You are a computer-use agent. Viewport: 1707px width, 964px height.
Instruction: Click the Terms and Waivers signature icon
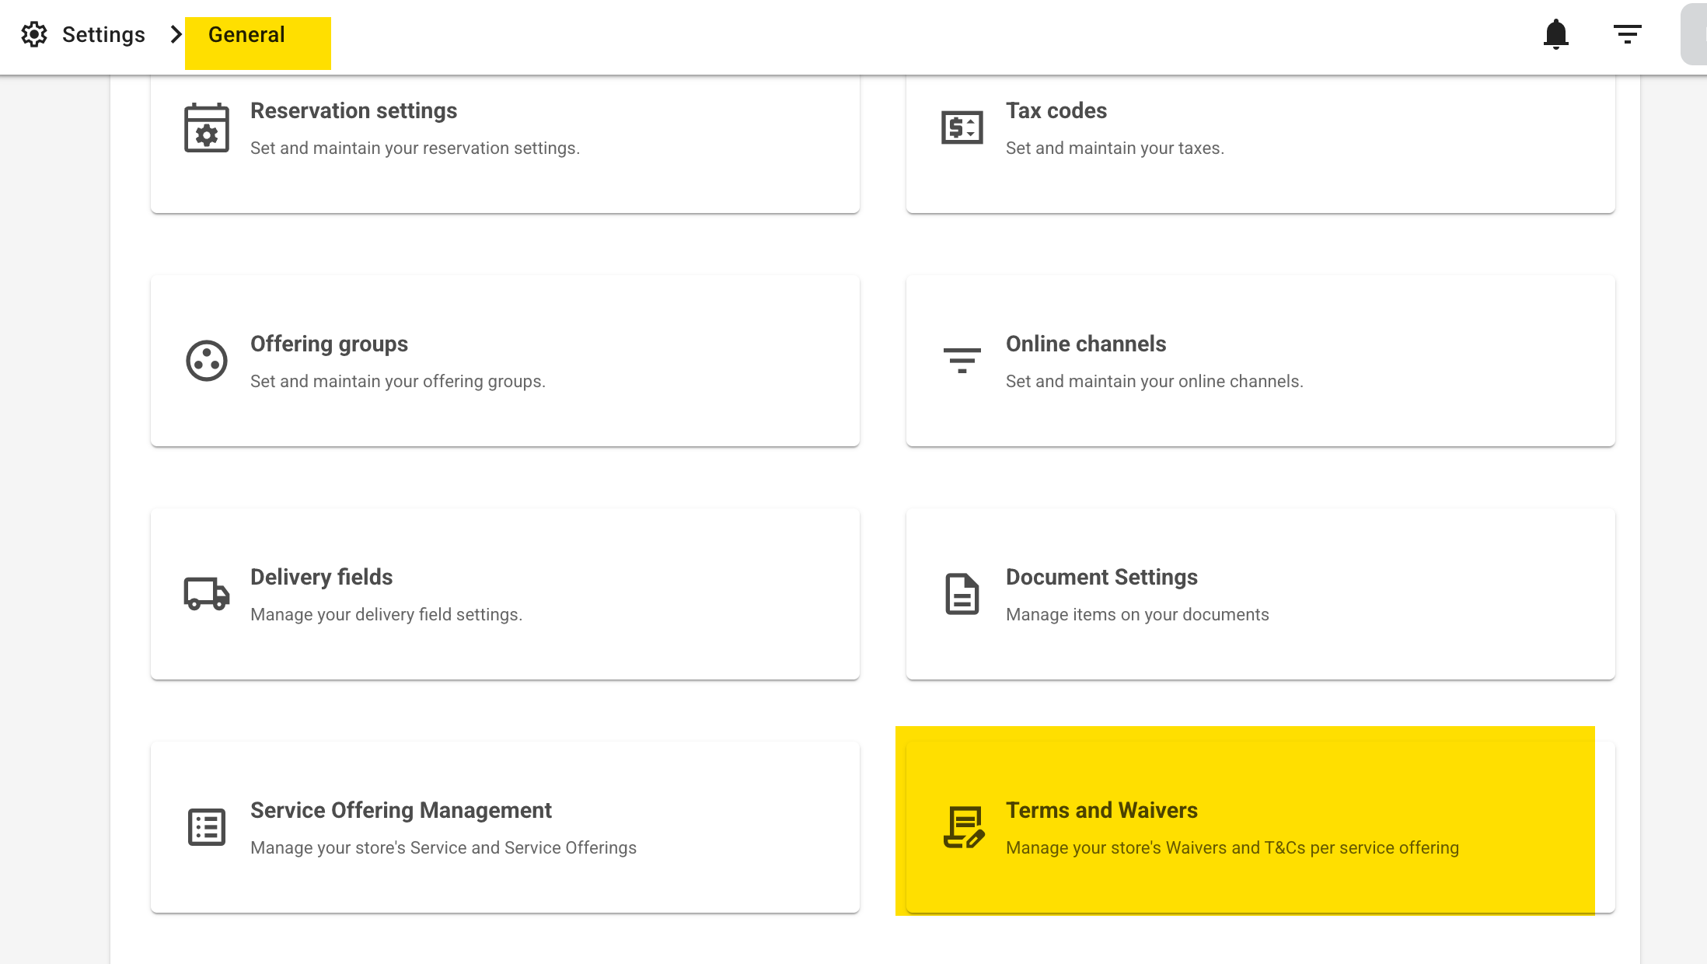coord(964,827)
